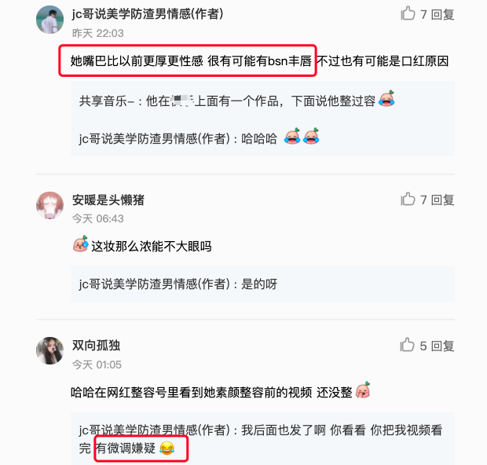Click username 安暖是头懒猪
The height and width of the screenshot is (465, 487).
coord(108,200)
